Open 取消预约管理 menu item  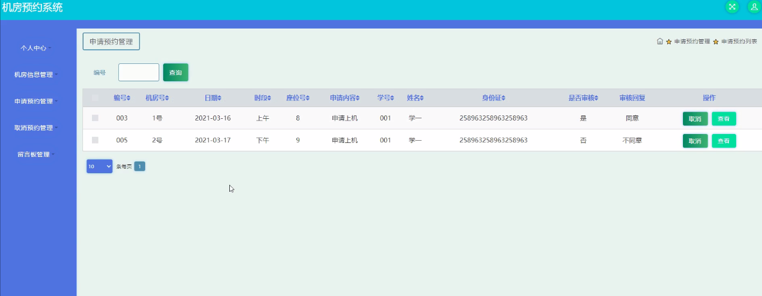tap(36, 128)
